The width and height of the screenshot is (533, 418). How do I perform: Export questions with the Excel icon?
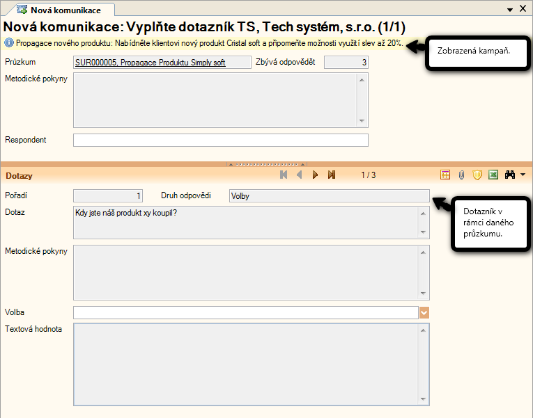493,175
